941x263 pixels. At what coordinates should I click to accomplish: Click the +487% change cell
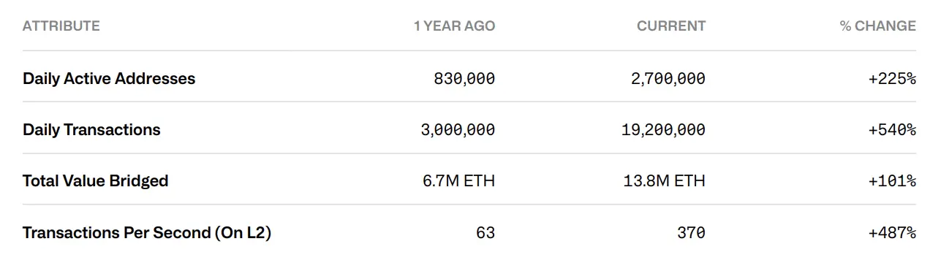(892, 233)
